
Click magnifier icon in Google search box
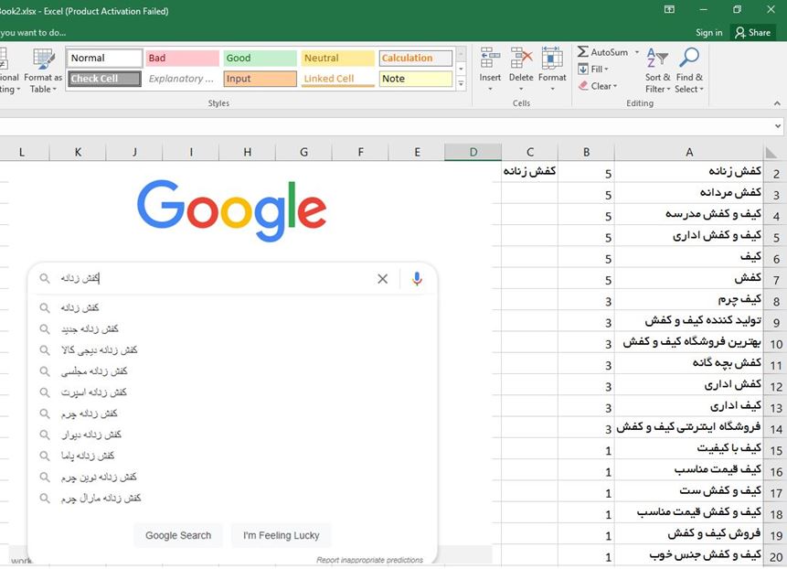coord(45,278)
